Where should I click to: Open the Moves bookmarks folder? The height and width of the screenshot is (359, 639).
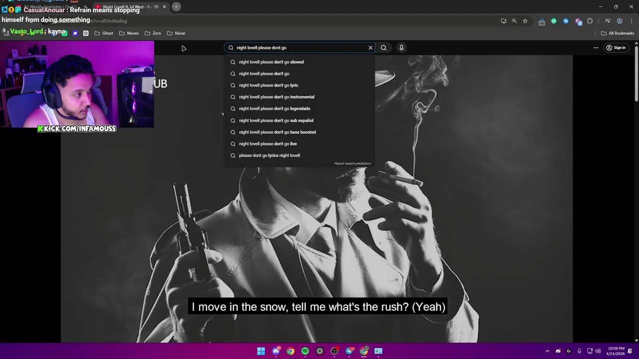[129, 33]
